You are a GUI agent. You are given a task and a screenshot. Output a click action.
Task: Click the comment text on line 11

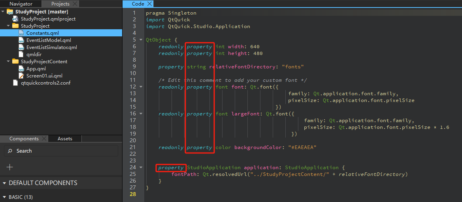(233, 80)
